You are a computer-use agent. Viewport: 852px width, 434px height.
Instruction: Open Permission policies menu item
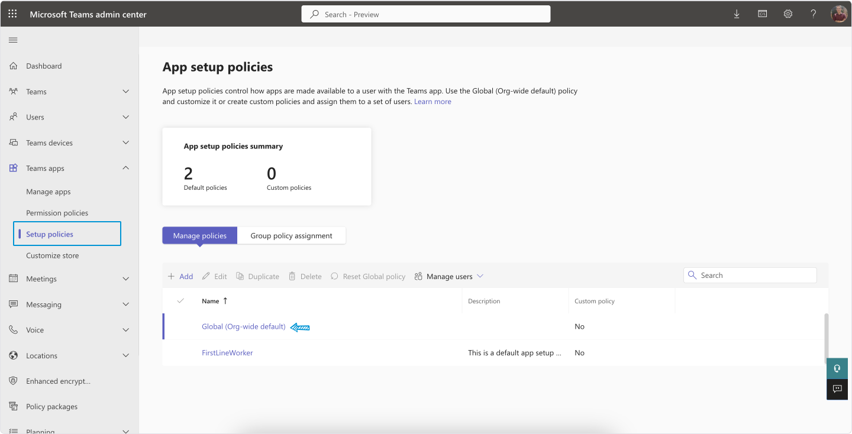(57, 213)
